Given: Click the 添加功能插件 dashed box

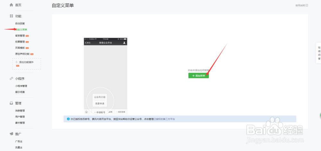Looking at the screenshot, I should tap(27, 64).
